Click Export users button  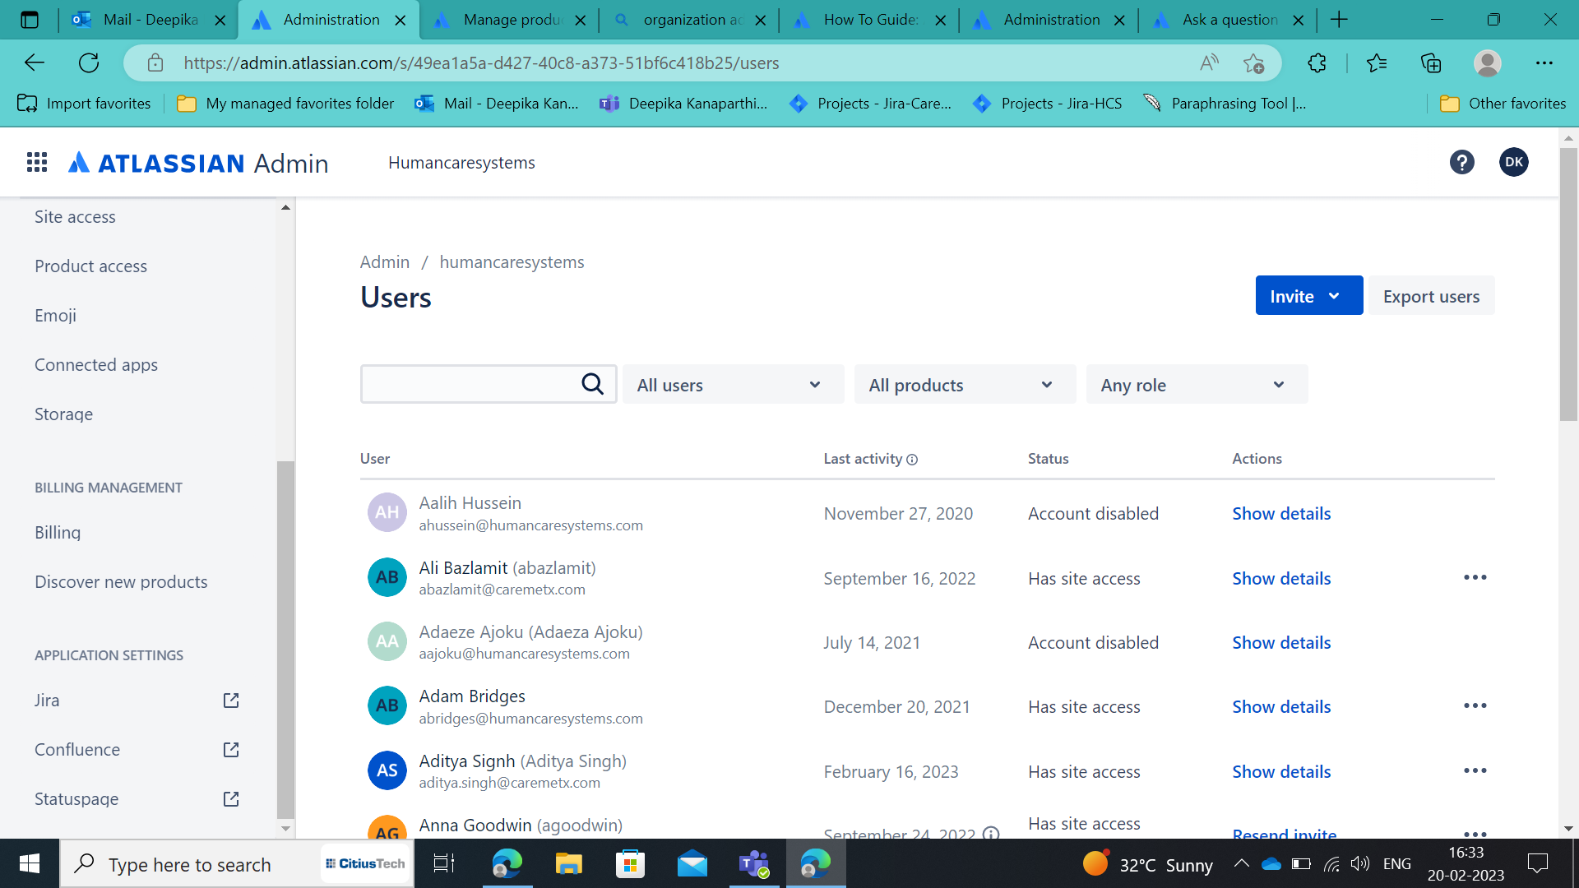pyautogui.click(x=1431, y=296)
